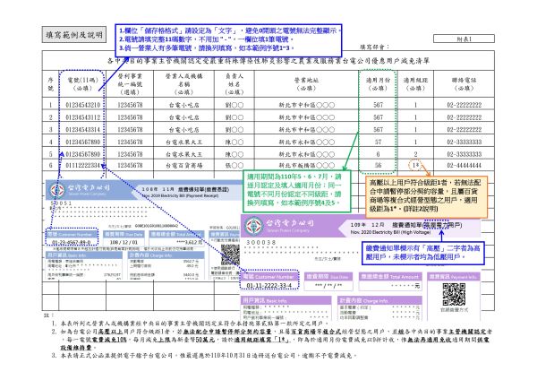
Task: Click phone 02-2222222 in row 2
Action: pyautogui.click(x=464, y=117)
